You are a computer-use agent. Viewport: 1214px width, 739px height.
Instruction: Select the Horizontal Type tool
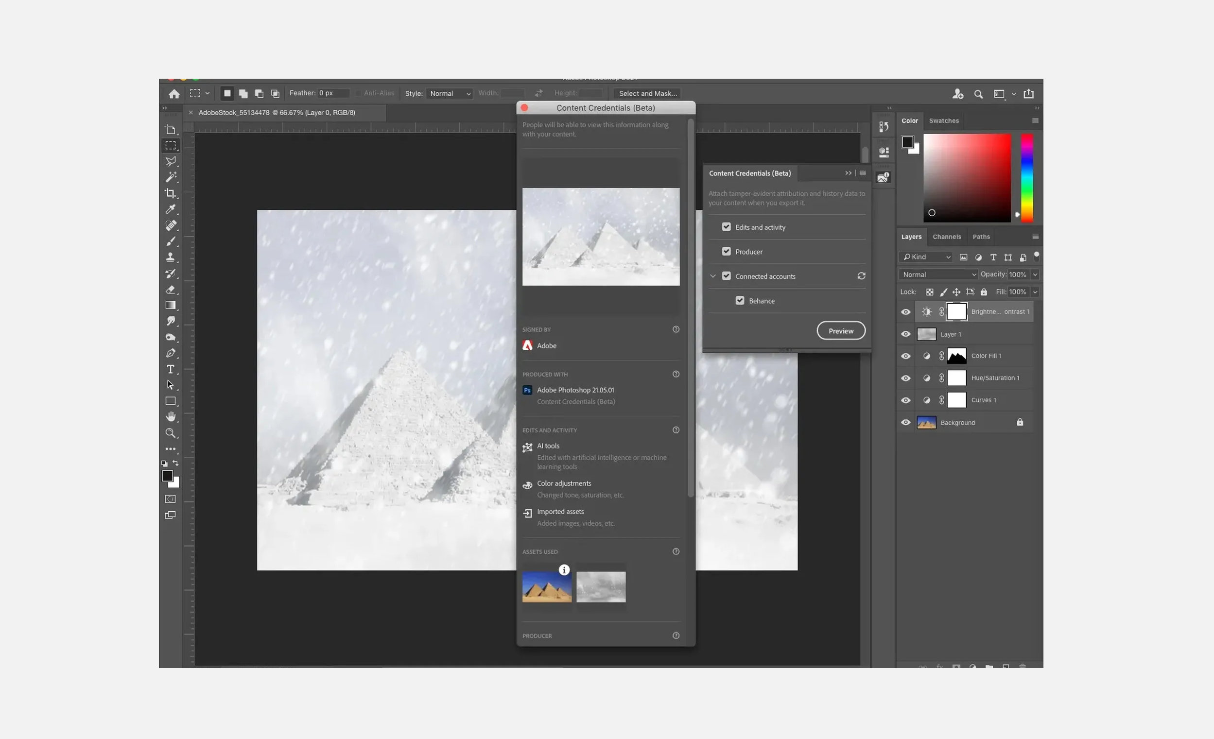171,369
